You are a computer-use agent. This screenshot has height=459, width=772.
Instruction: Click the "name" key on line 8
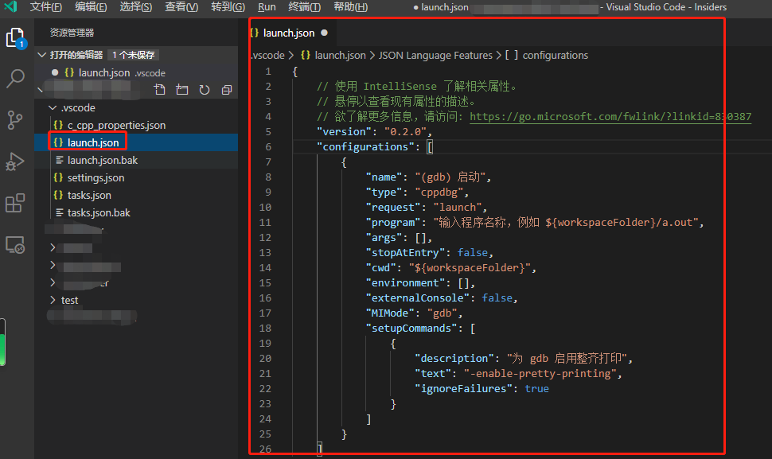point(384,177)
